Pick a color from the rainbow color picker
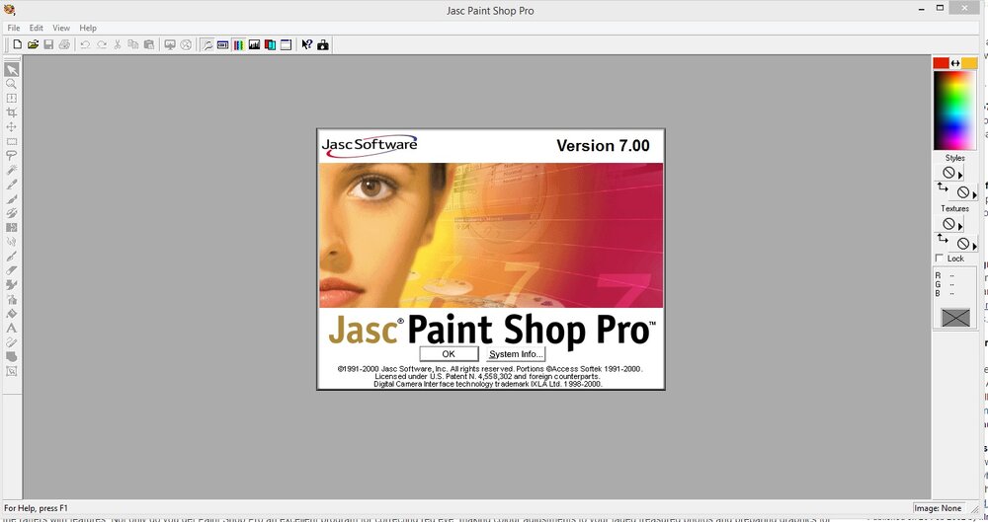The height and width of the screenshot is (522, 988). pyautogui.click(x=954, y=111)
